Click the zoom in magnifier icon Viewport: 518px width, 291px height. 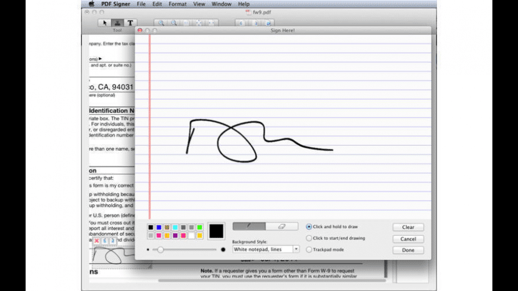(161, 23)
